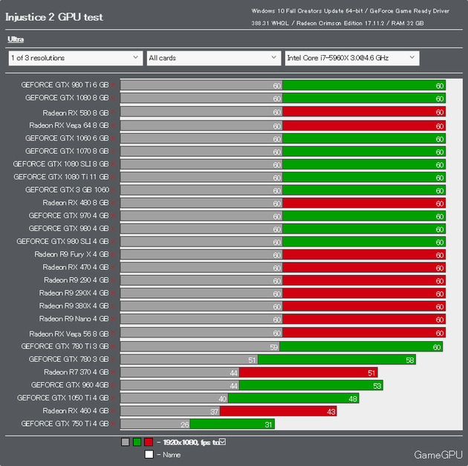
Task: Click the 'Name' legend label
Action: [x=172, y=455]
